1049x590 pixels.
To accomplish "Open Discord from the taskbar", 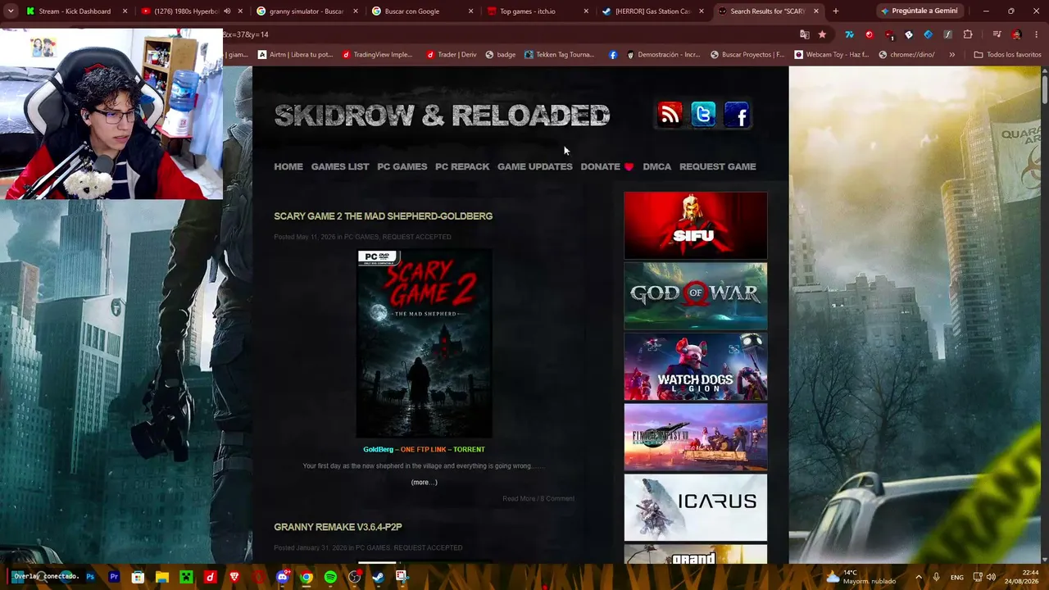I will click(x=283, y=577).
